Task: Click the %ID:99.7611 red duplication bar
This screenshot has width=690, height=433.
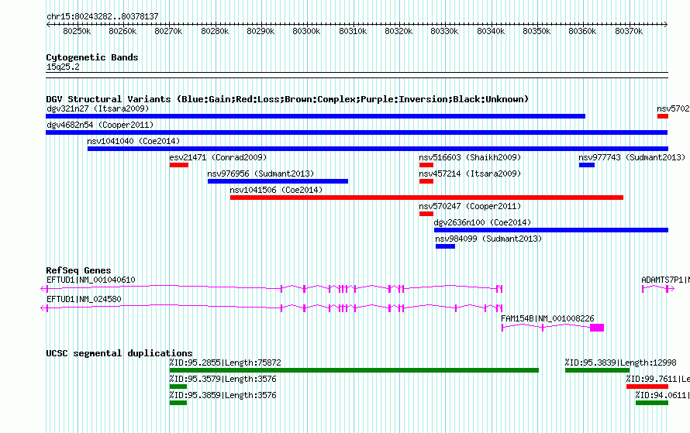Action: coord(647,387)
